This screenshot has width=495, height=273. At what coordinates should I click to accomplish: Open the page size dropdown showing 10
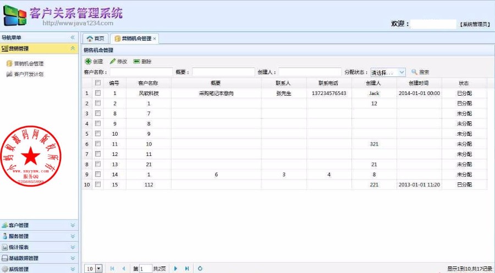(99, 269)
